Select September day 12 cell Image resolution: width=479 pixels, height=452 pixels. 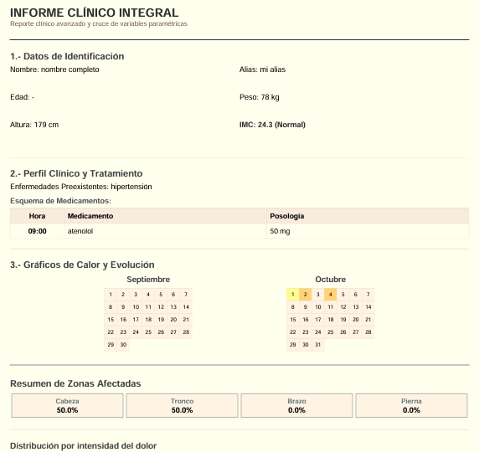coord(161,307)
